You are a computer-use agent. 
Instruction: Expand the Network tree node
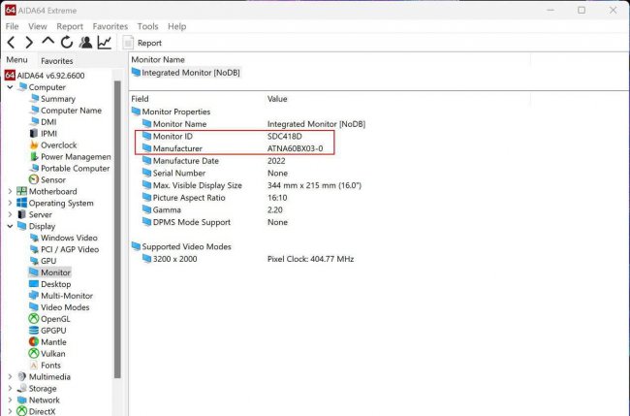[x=10, y=400]
